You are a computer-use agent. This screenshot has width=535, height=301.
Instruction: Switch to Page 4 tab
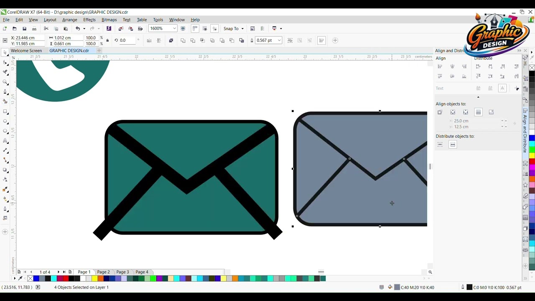pyautogui.click(x=142, y=272)
